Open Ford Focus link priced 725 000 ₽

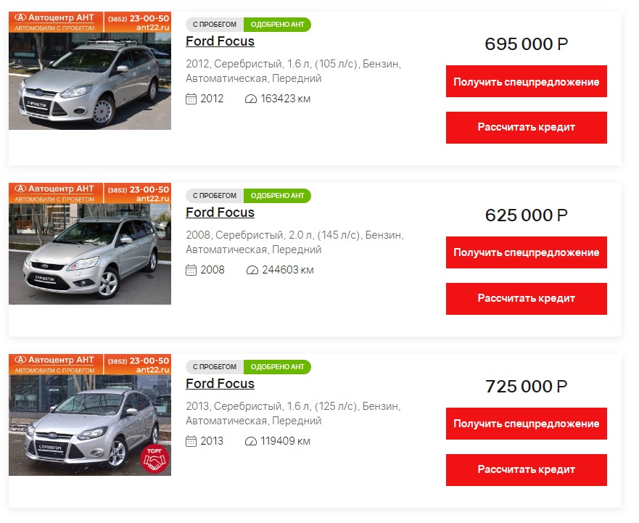pyautogui.click(x=220, y=384)
